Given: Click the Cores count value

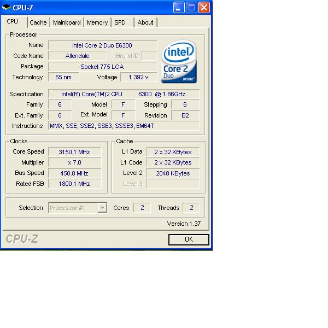Looking at the screenshot, I should (x=142, y=208).
